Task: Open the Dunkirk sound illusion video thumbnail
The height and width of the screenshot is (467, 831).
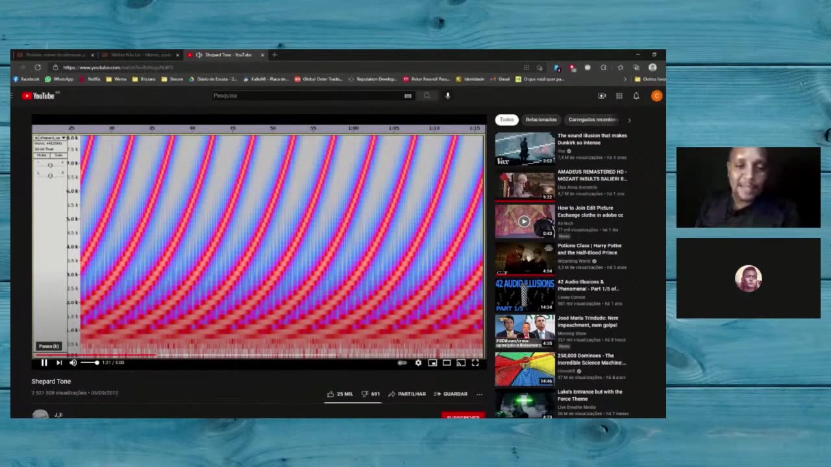Action: [525, 149]
